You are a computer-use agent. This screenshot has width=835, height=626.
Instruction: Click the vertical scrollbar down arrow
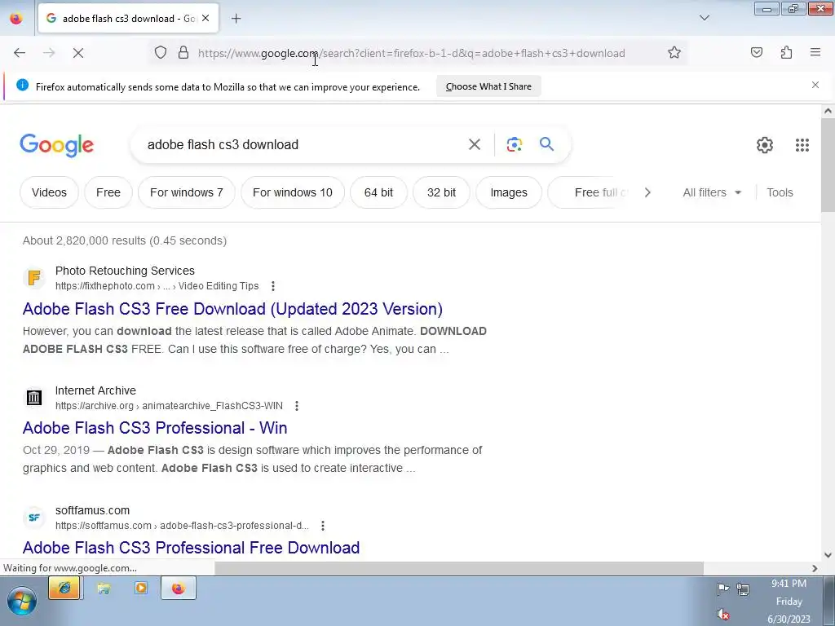coord(828,554)
